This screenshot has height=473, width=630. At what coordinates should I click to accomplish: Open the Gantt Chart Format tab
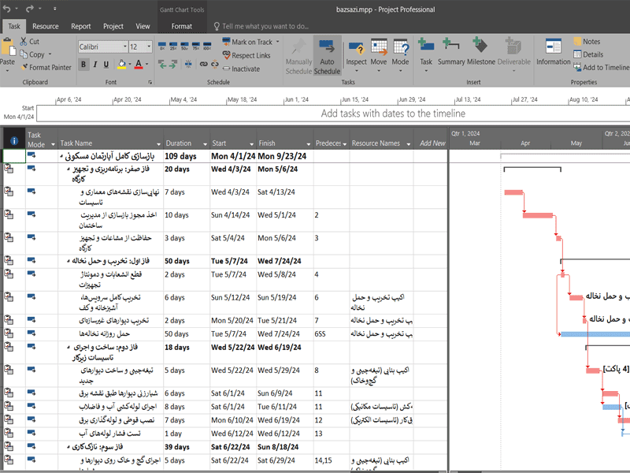point(181,26)
